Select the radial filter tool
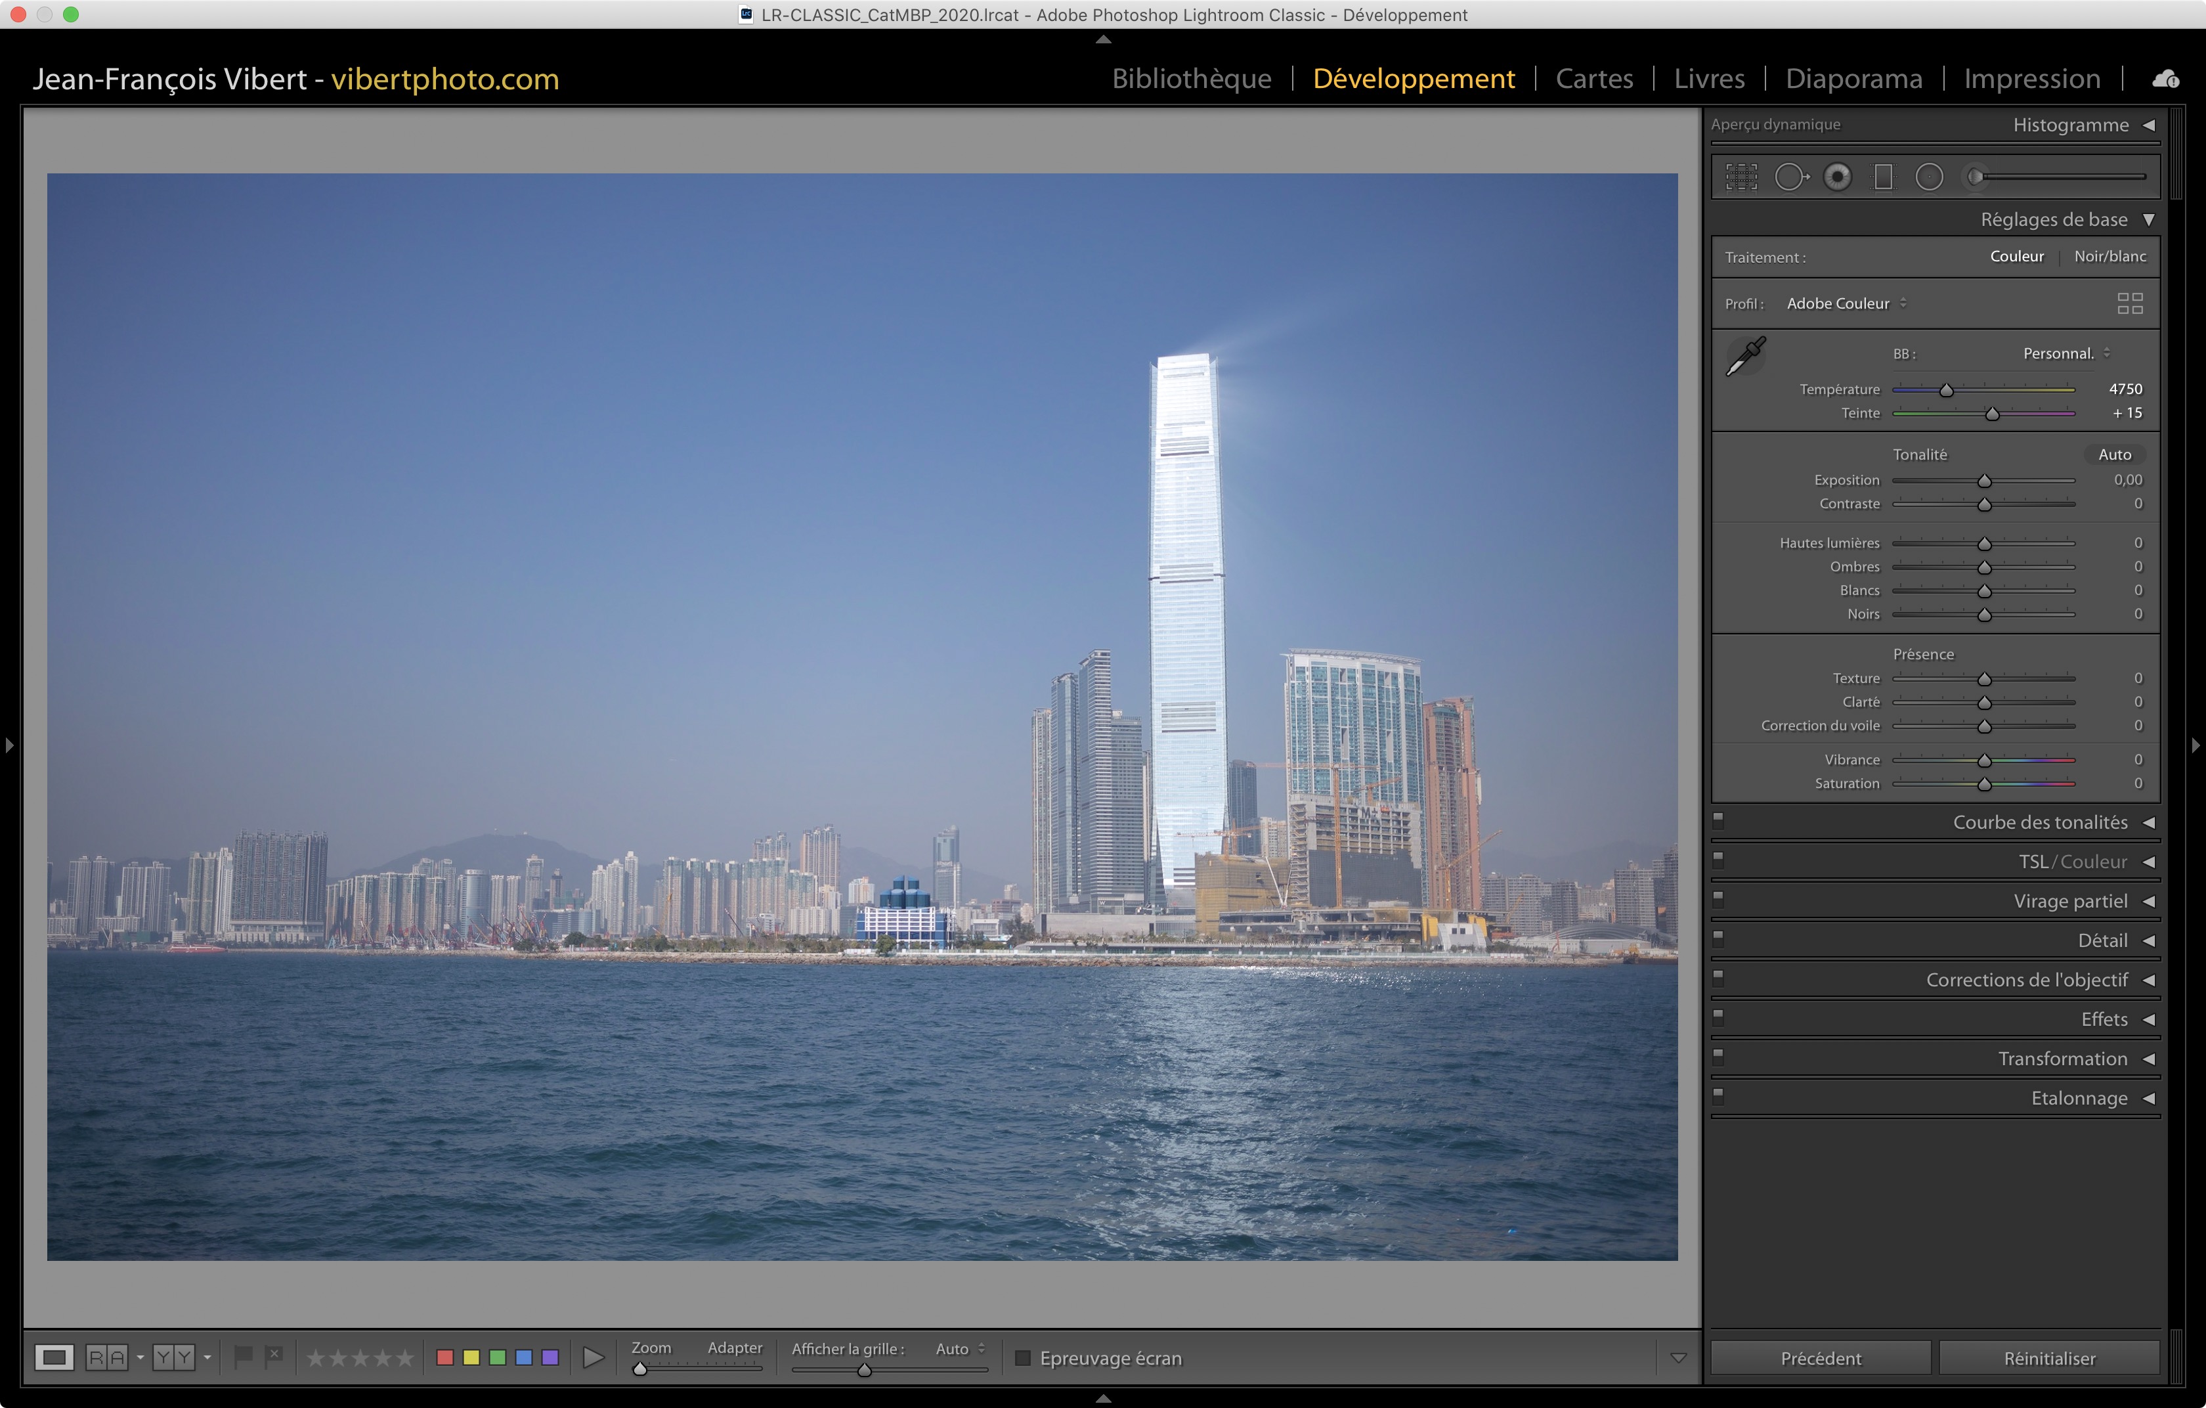Viewport: 2206px width, 1408px height. coord(1928,177)
